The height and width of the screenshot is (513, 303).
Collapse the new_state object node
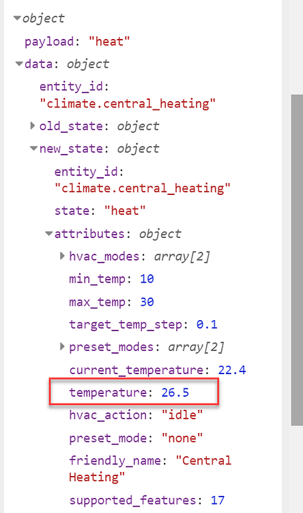point(34,148)
